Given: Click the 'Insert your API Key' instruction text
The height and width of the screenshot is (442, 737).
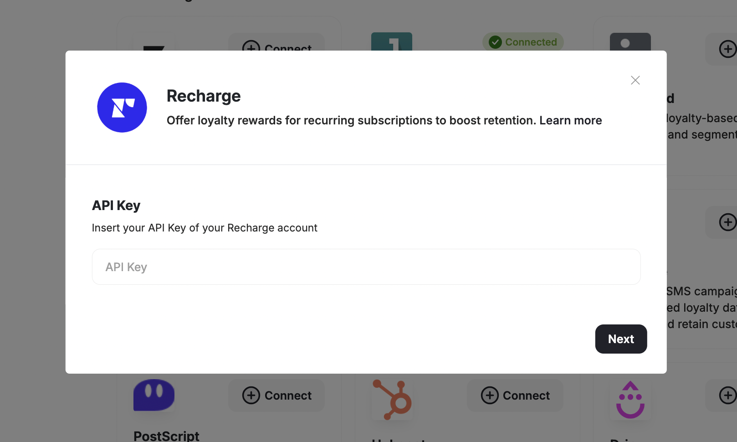Looking at the screenshot, I should [x=205, y=228].
